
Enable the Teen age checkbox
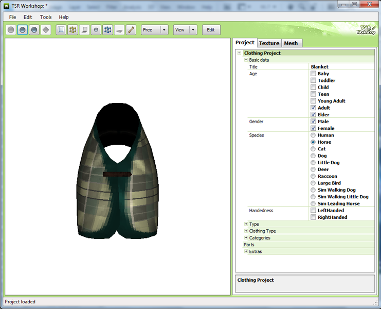(x=313, y=94)
